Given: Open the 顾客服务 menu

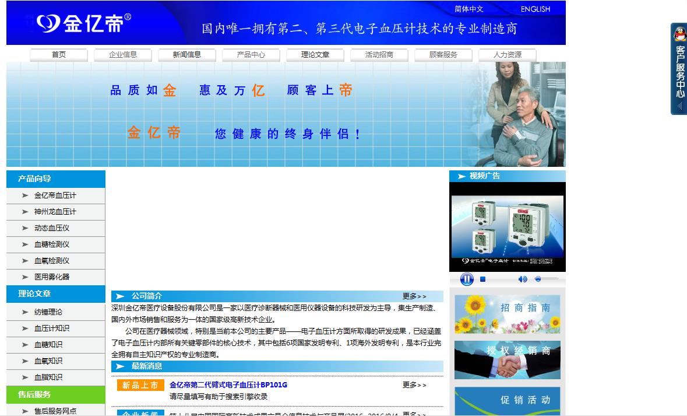Looking at the screenshot, I should (443, 55).
